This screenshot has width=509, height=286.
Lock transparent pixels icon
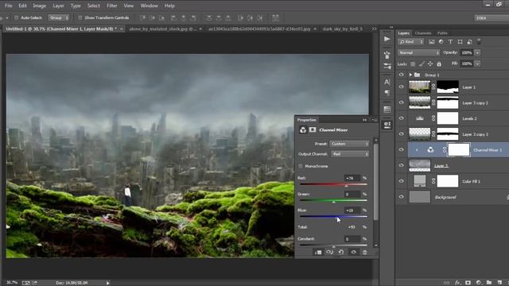pyautogui.click(x=413, y=64)
